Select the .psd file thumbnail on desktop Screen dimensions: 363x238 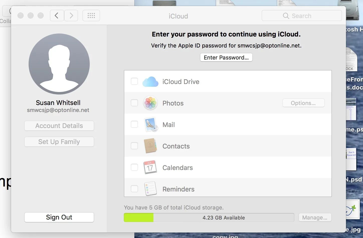click(x=351, y=159)
